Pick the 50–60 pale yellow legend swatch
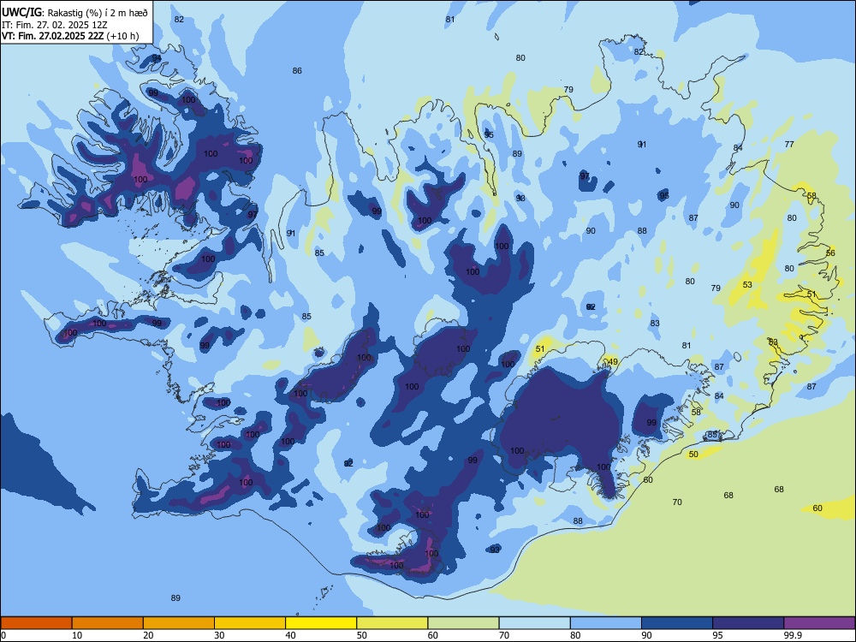856x642 pixels. [x=392, y=623]
